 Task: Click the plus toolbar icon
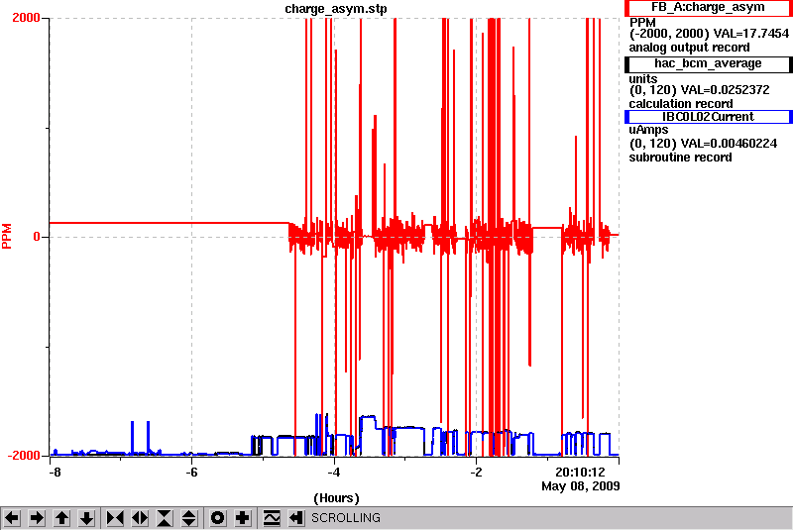243,518
